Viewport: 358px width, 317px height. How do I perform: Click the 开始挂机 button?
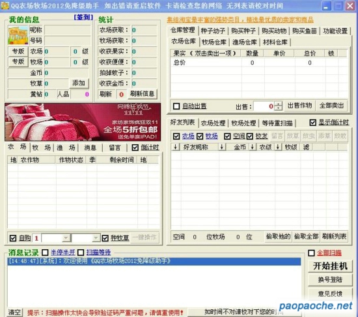pyautogui.click(x=330, y=266)
